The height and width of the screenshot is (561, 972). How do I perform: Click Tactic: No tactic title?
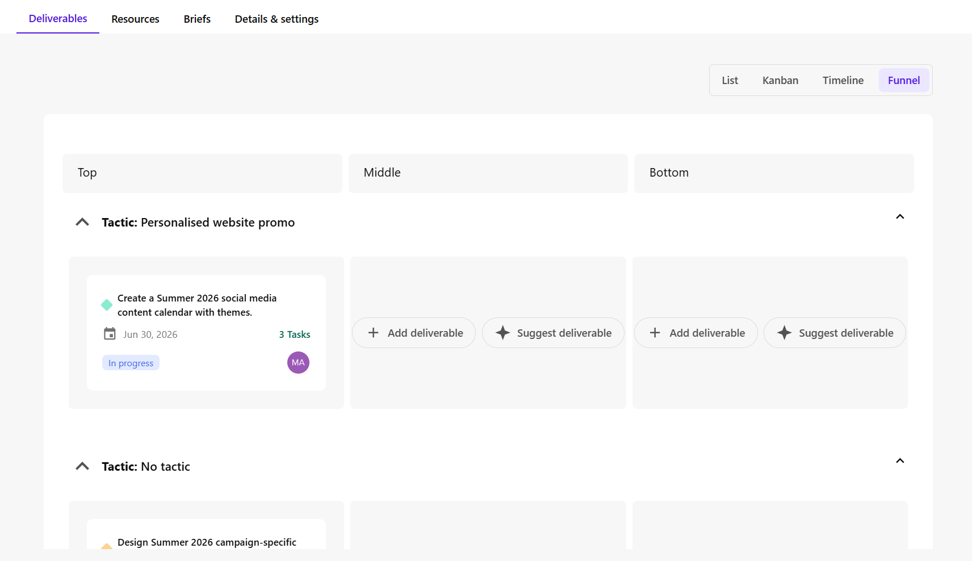pos(146,467)
